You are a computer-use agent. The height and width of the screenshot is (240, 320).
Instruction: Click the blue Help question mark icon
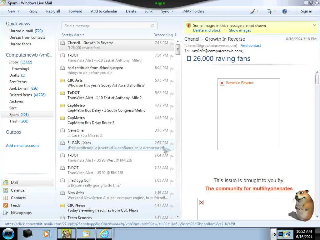pos(284,11)
